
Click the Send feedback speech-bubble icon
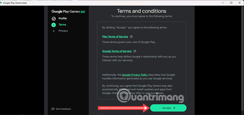pyautogui.click(x=53, y=109)
